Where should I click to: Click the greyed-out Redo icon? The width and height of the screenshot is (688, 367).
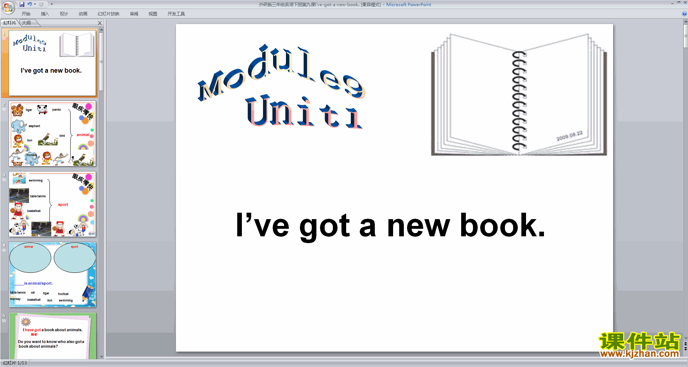tap(41, 4)
